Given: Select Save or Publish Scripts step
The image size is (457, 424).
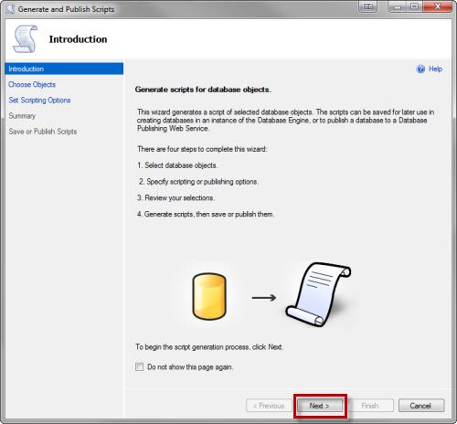Looking at the screenshot, I should click(43, 132).
